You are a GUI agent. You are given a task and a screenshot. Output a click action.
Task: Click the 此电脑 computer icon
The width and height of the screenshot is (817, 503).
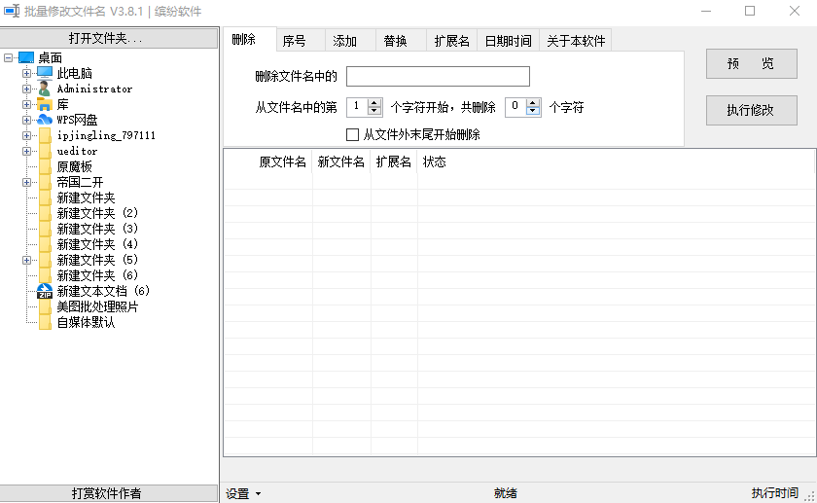pyautogui.click(x=45, y=73)
